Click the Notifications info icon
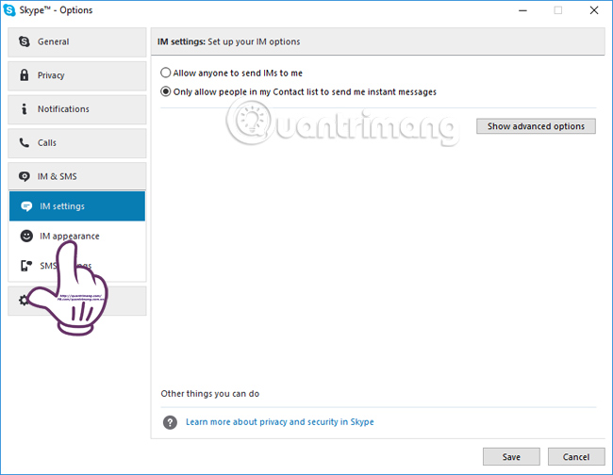 25,109
